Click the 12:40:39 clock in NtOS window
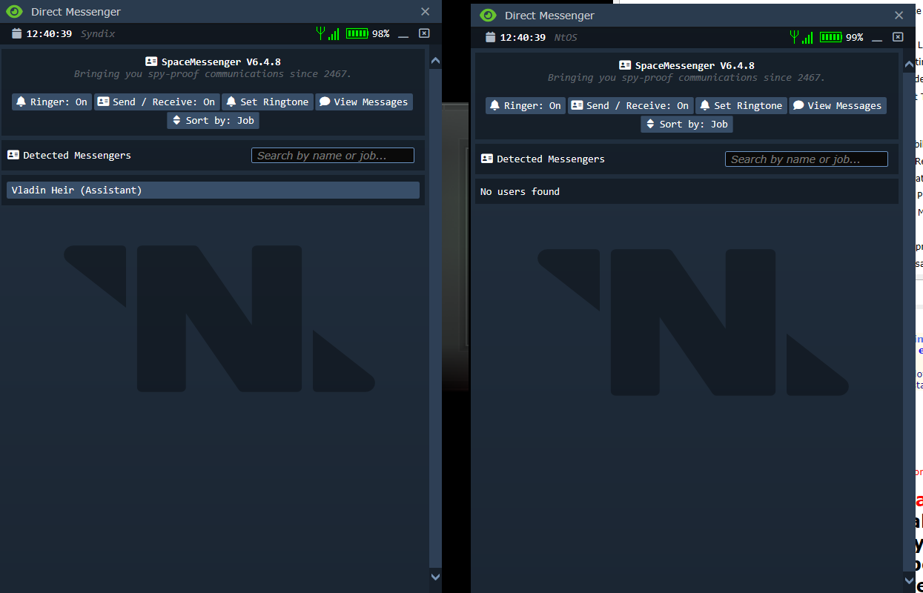 523,38
